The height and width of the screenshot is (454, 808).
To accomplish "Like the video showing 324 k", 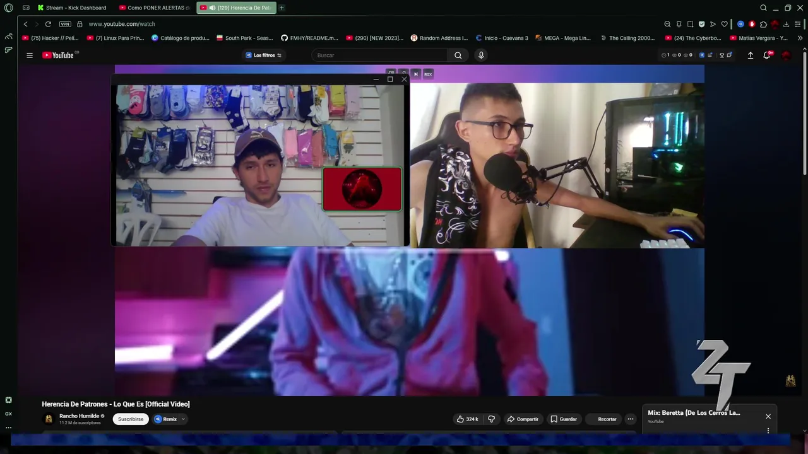I will 467,419.
